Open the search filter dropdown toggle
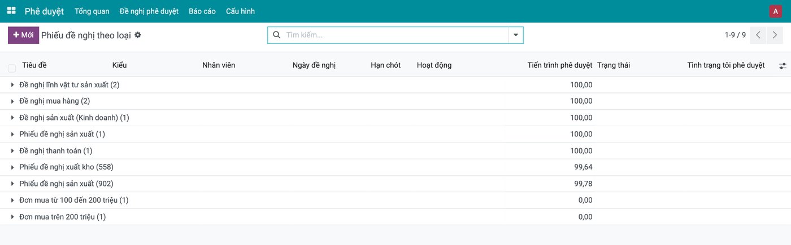This screenshot has width=791, height=245. point(515,35)
